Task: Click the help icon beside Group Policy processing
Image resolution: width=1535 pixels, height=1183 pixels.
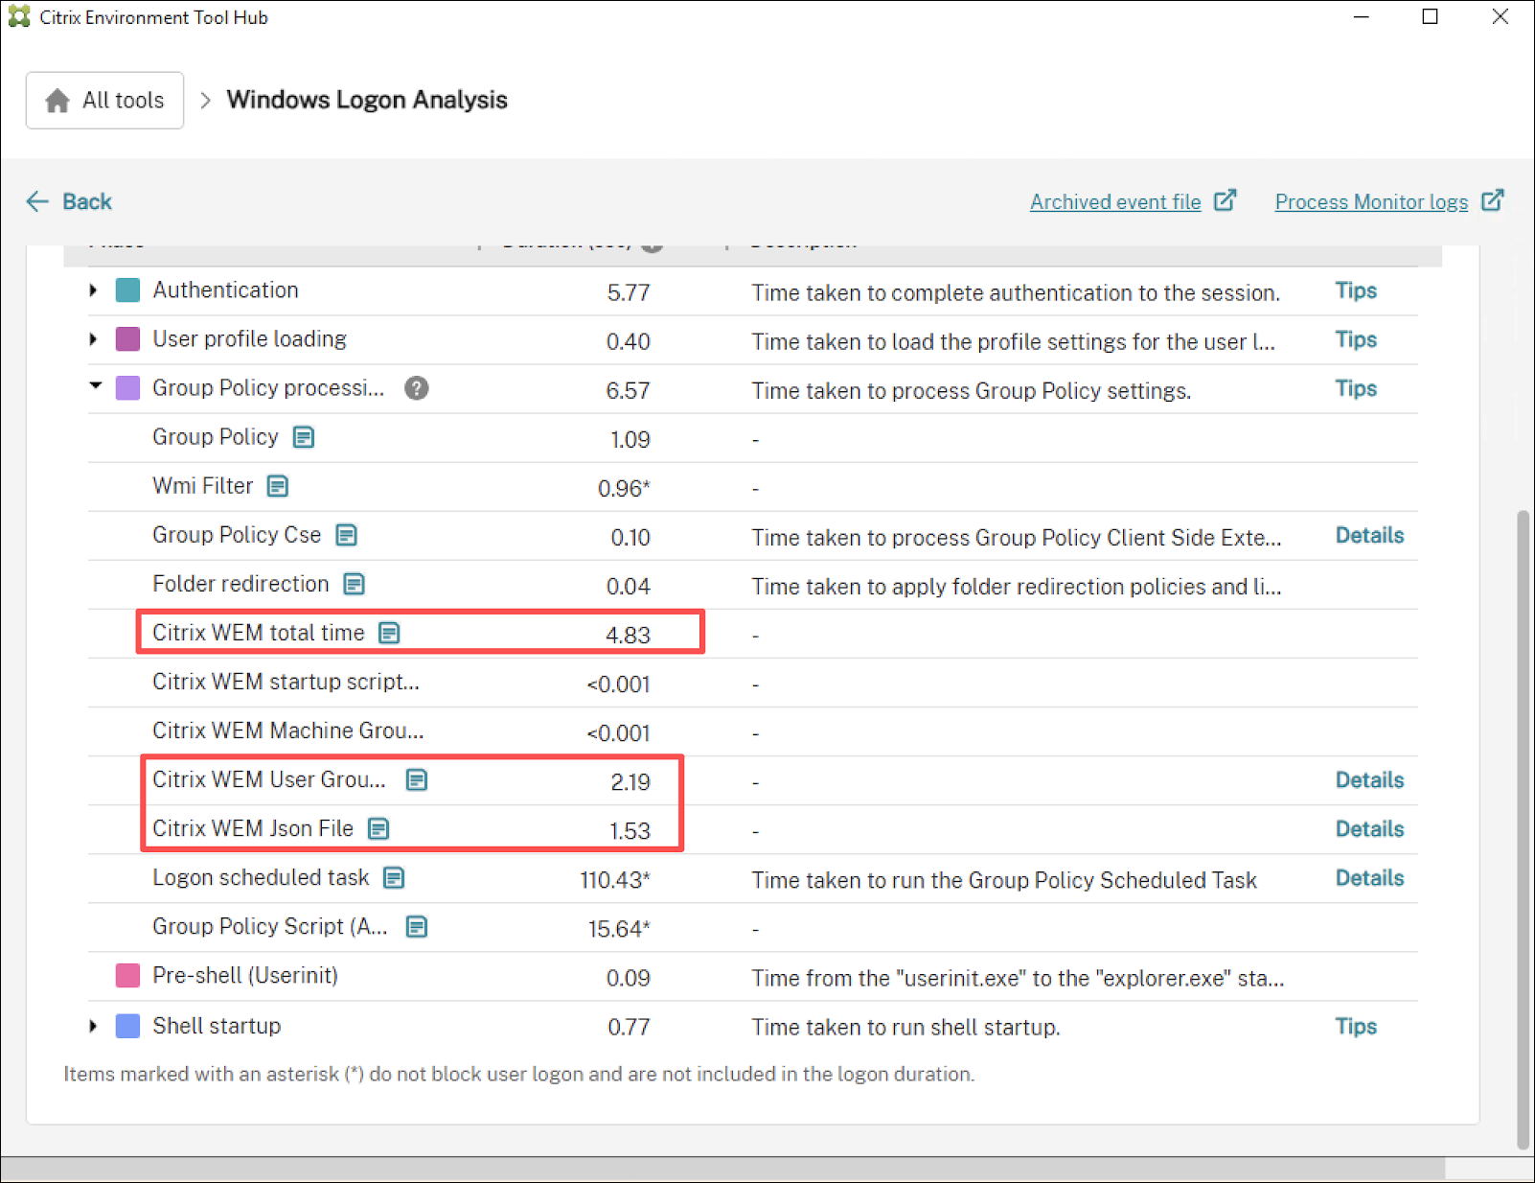Action: [416, 388]
